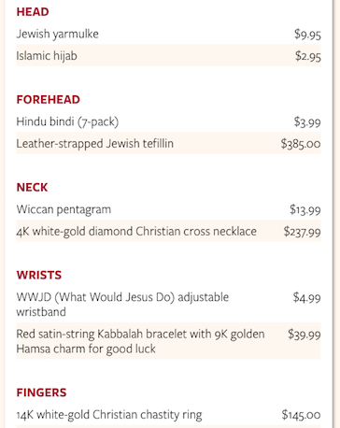Click the $145.00 ring price

(x=301, y=415)
